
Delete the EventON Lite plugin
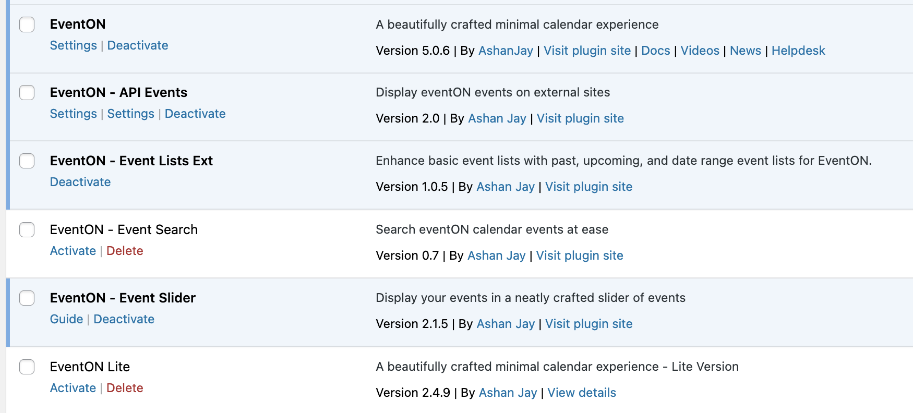tap(125, 388)
